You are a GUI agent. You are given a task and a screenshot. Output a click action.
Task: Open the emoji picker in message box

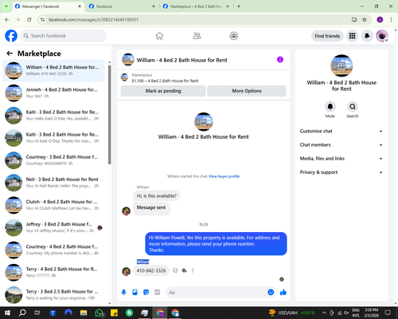point(271,293)
